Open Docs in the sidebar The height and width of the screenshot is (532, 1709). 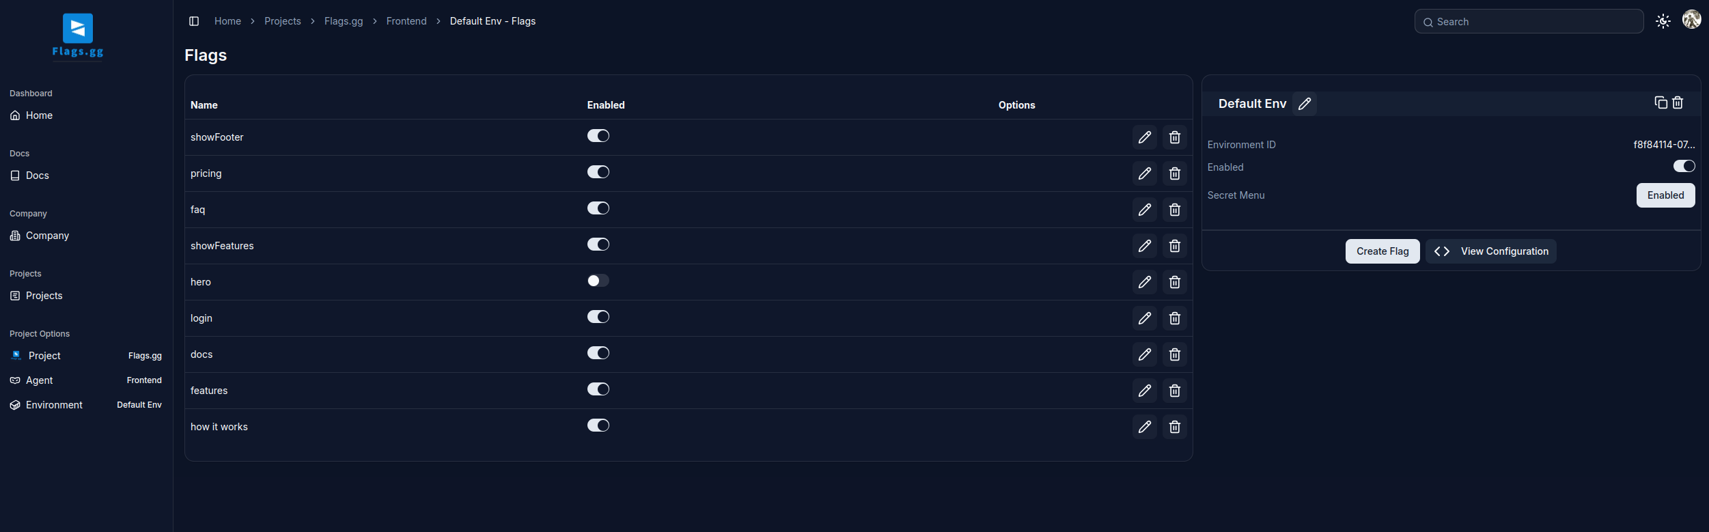[x=85, y=176]
